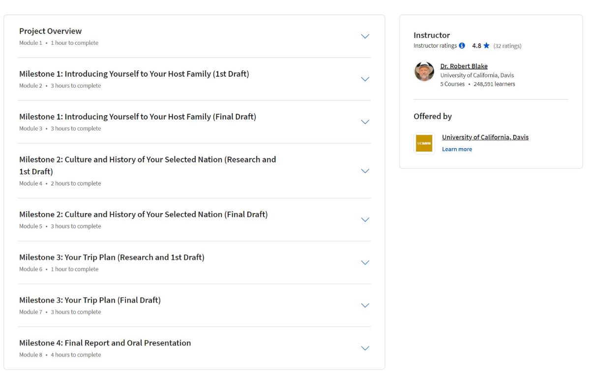Expand Milestone 3 Your Trip Plan (Research)

point(365,262)
